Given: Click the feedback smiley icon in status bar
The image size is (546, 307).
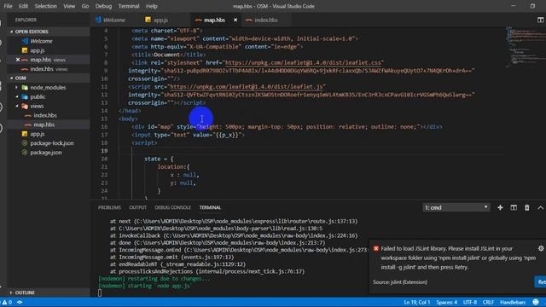Looking at the screenshot, I should point(536,302).
